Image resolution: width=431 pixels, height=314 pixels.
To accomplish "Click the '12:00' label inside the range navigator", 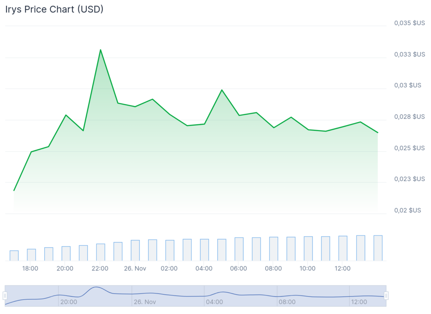I will [x=359, y=302].
